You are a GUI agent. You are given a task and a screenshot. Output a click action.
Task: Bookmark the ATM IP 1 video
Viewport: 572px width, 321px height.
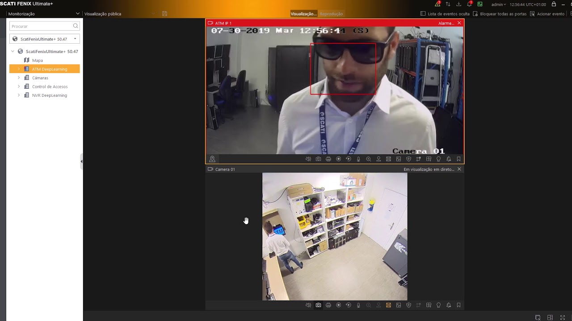458,159
